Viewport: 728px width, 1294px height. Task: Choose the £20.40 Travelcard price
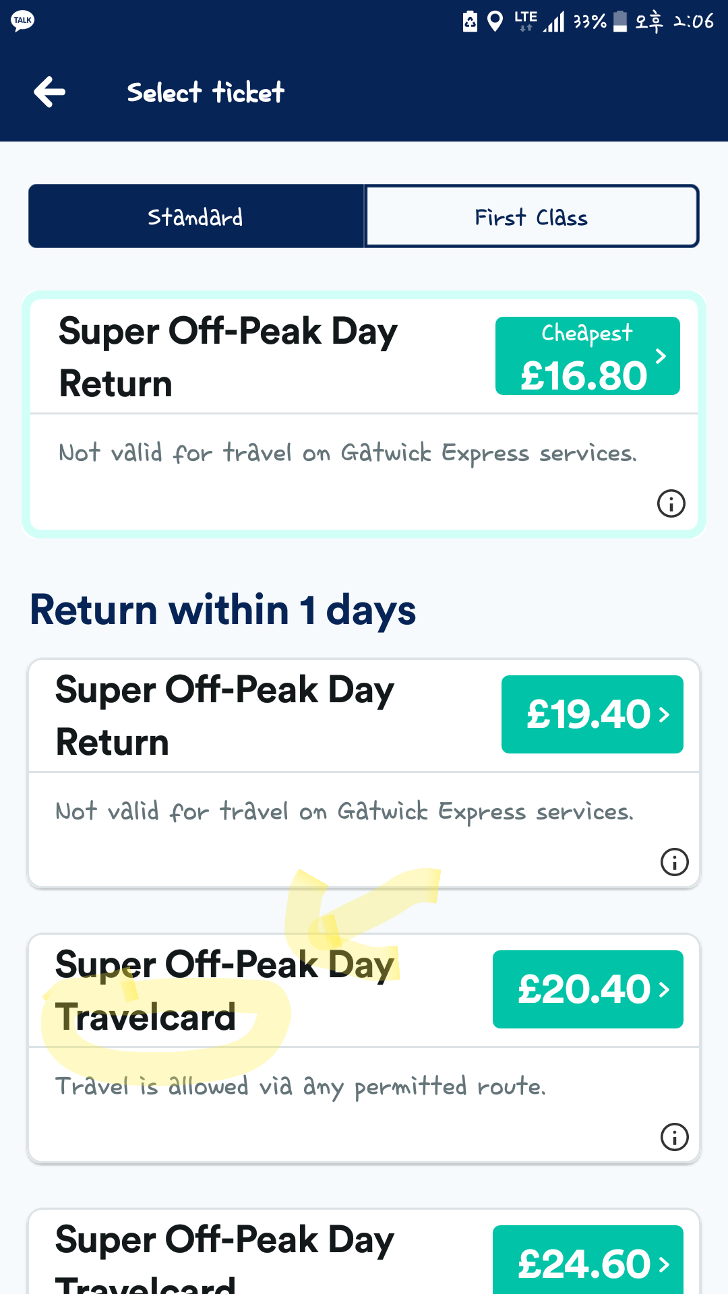(x=584, y=989)
